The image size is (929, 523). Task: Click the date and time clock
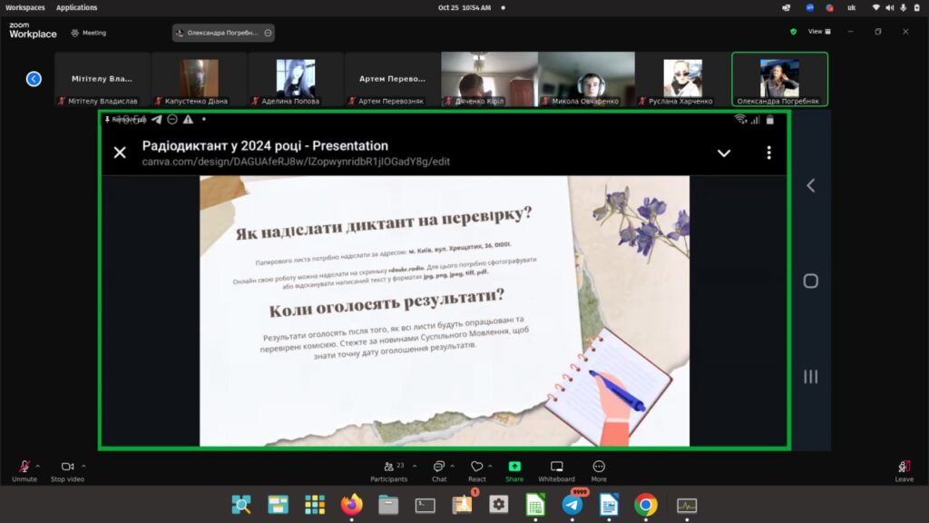point(464,7)
